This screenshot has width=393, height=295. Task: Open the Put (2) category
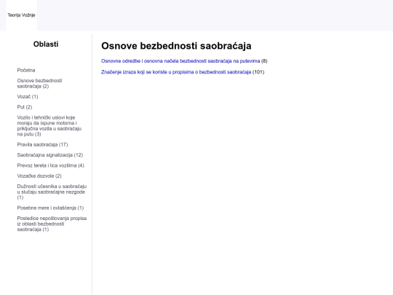(x=25, y=107)
